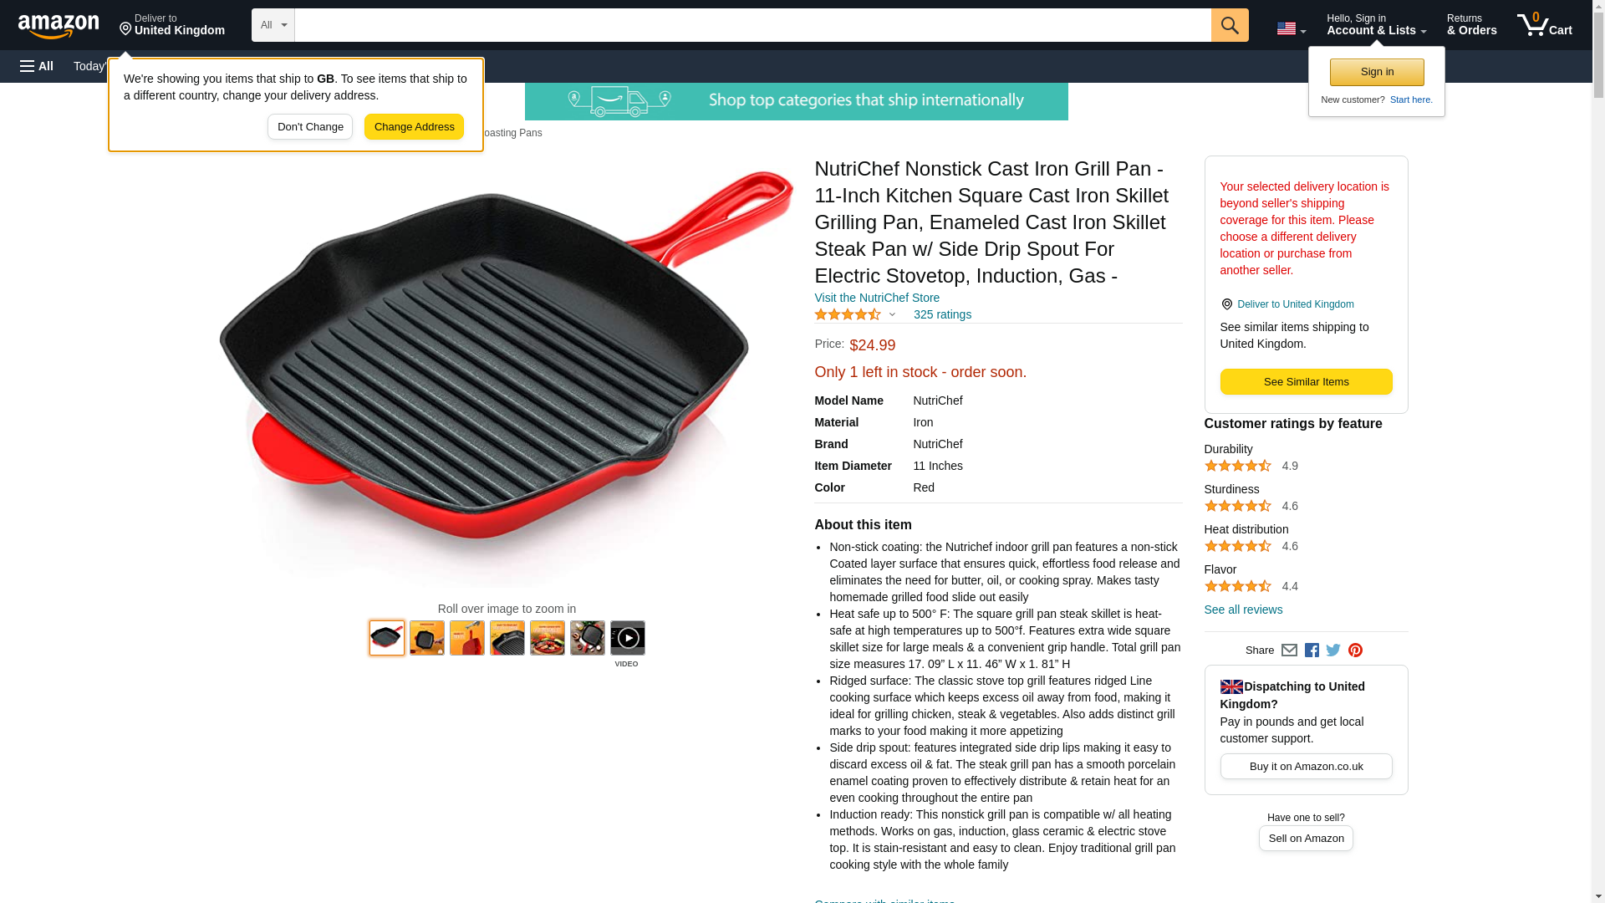Expand the search category All dropdown
Screen dimensions: 1605x903
pos(273,25)
